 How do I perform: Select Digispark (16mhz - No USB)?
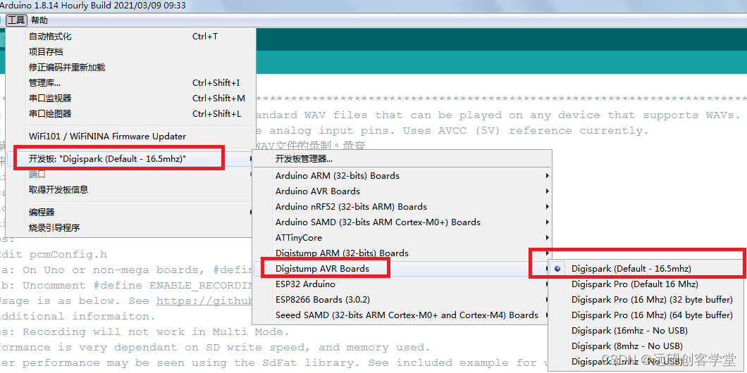(648, 330)
